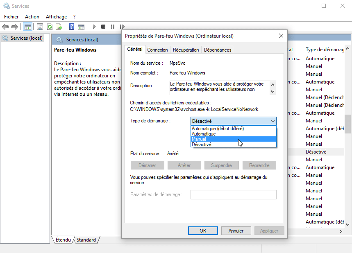Click the Services gear icon in title bar
The image size is (352, 253).
7,6
